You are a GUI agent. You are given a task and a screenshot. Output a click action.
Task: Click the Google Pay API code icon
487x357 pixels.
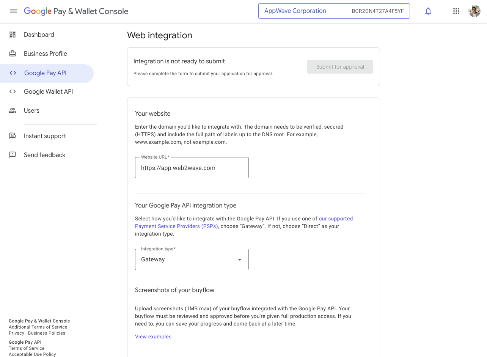click(13, 73)
